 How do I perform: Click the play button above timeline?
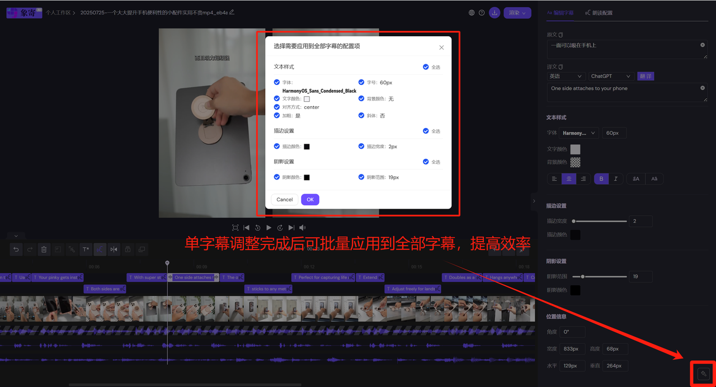pos(269,228)
